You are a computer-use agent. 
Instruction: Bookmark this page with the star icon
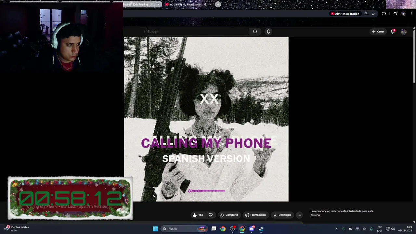click(373, 14)
